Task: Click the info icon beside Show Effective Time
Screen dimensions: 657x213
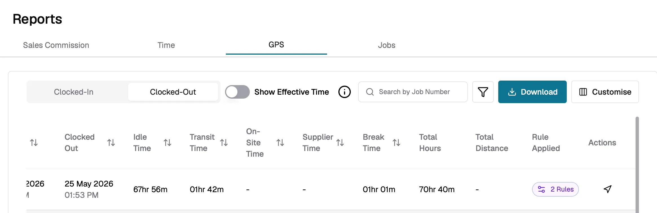Action: tap(344, 92)
